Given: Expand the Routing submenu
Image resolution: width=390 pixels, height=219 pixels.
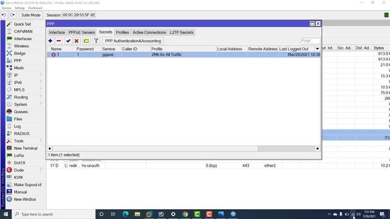Looking at the screenshot, I should [x=41, y=97].
